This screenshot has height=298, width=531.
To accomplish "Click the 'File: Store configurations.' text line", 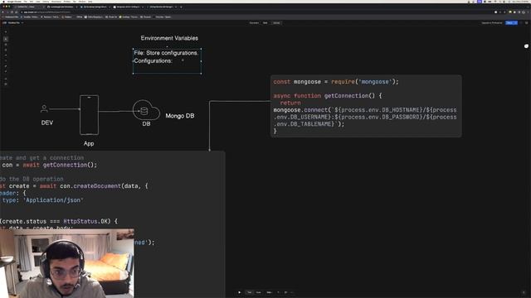I will pos(166,53).
